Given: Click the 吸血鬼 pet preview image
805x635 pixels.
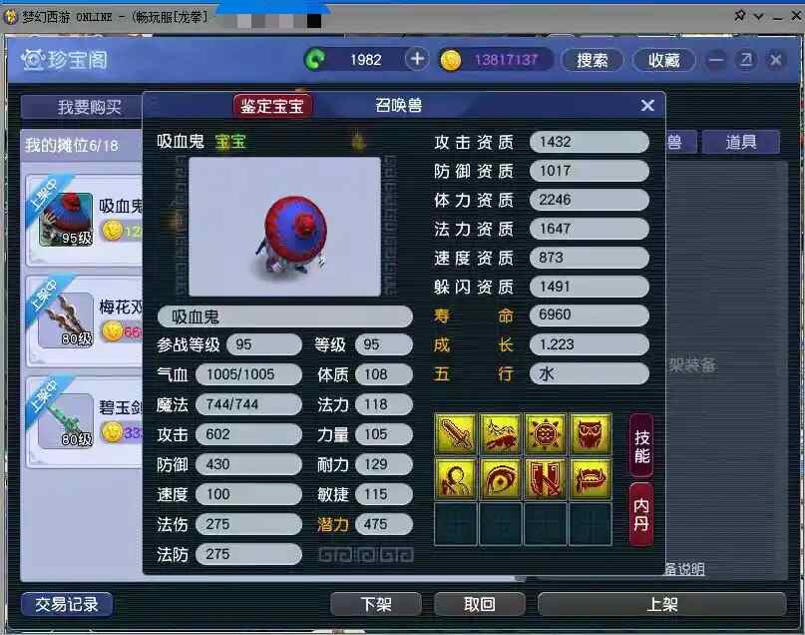Looking at the screenshot, I should (285, 227).
